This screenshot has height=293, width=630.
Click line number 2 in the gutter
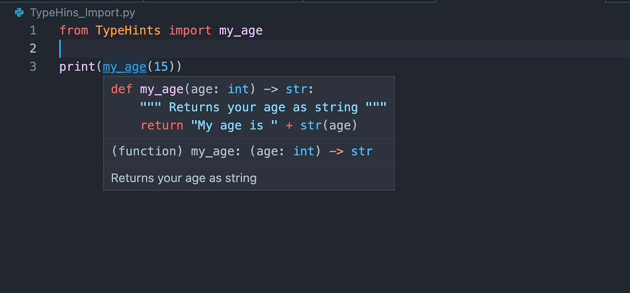coord(33,49)
